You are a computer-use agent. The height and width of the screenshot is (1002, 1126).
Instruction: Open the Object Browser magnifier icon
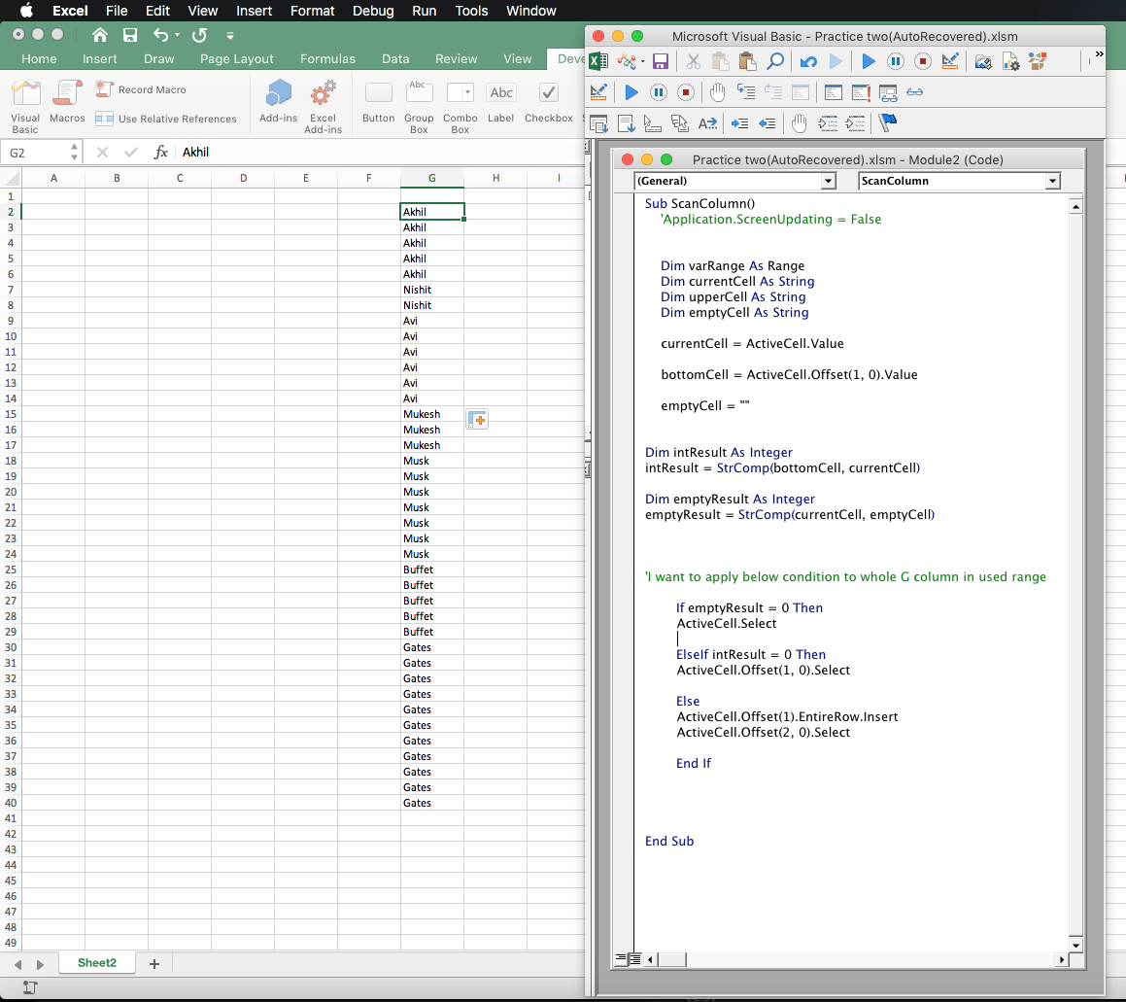coord(777,60)
